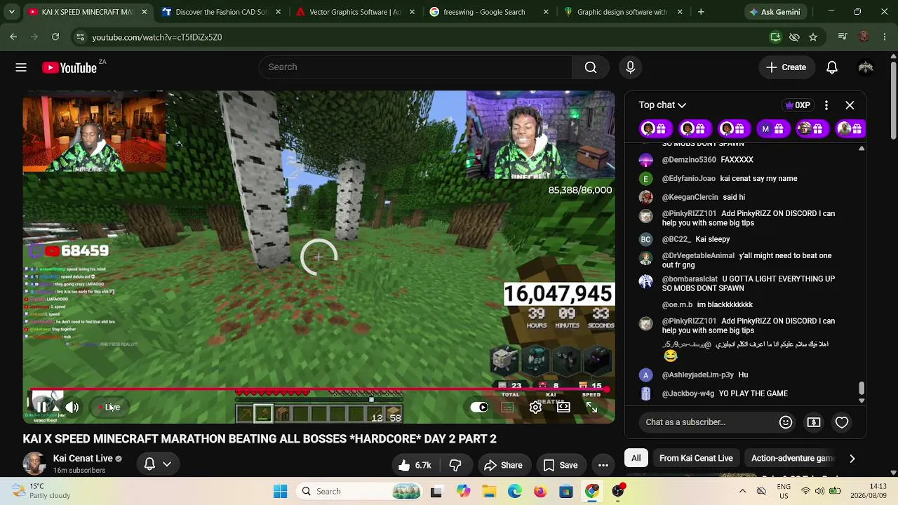Save video to a playlist
This screenshot has height=505, width=898.
click(560, 465)
